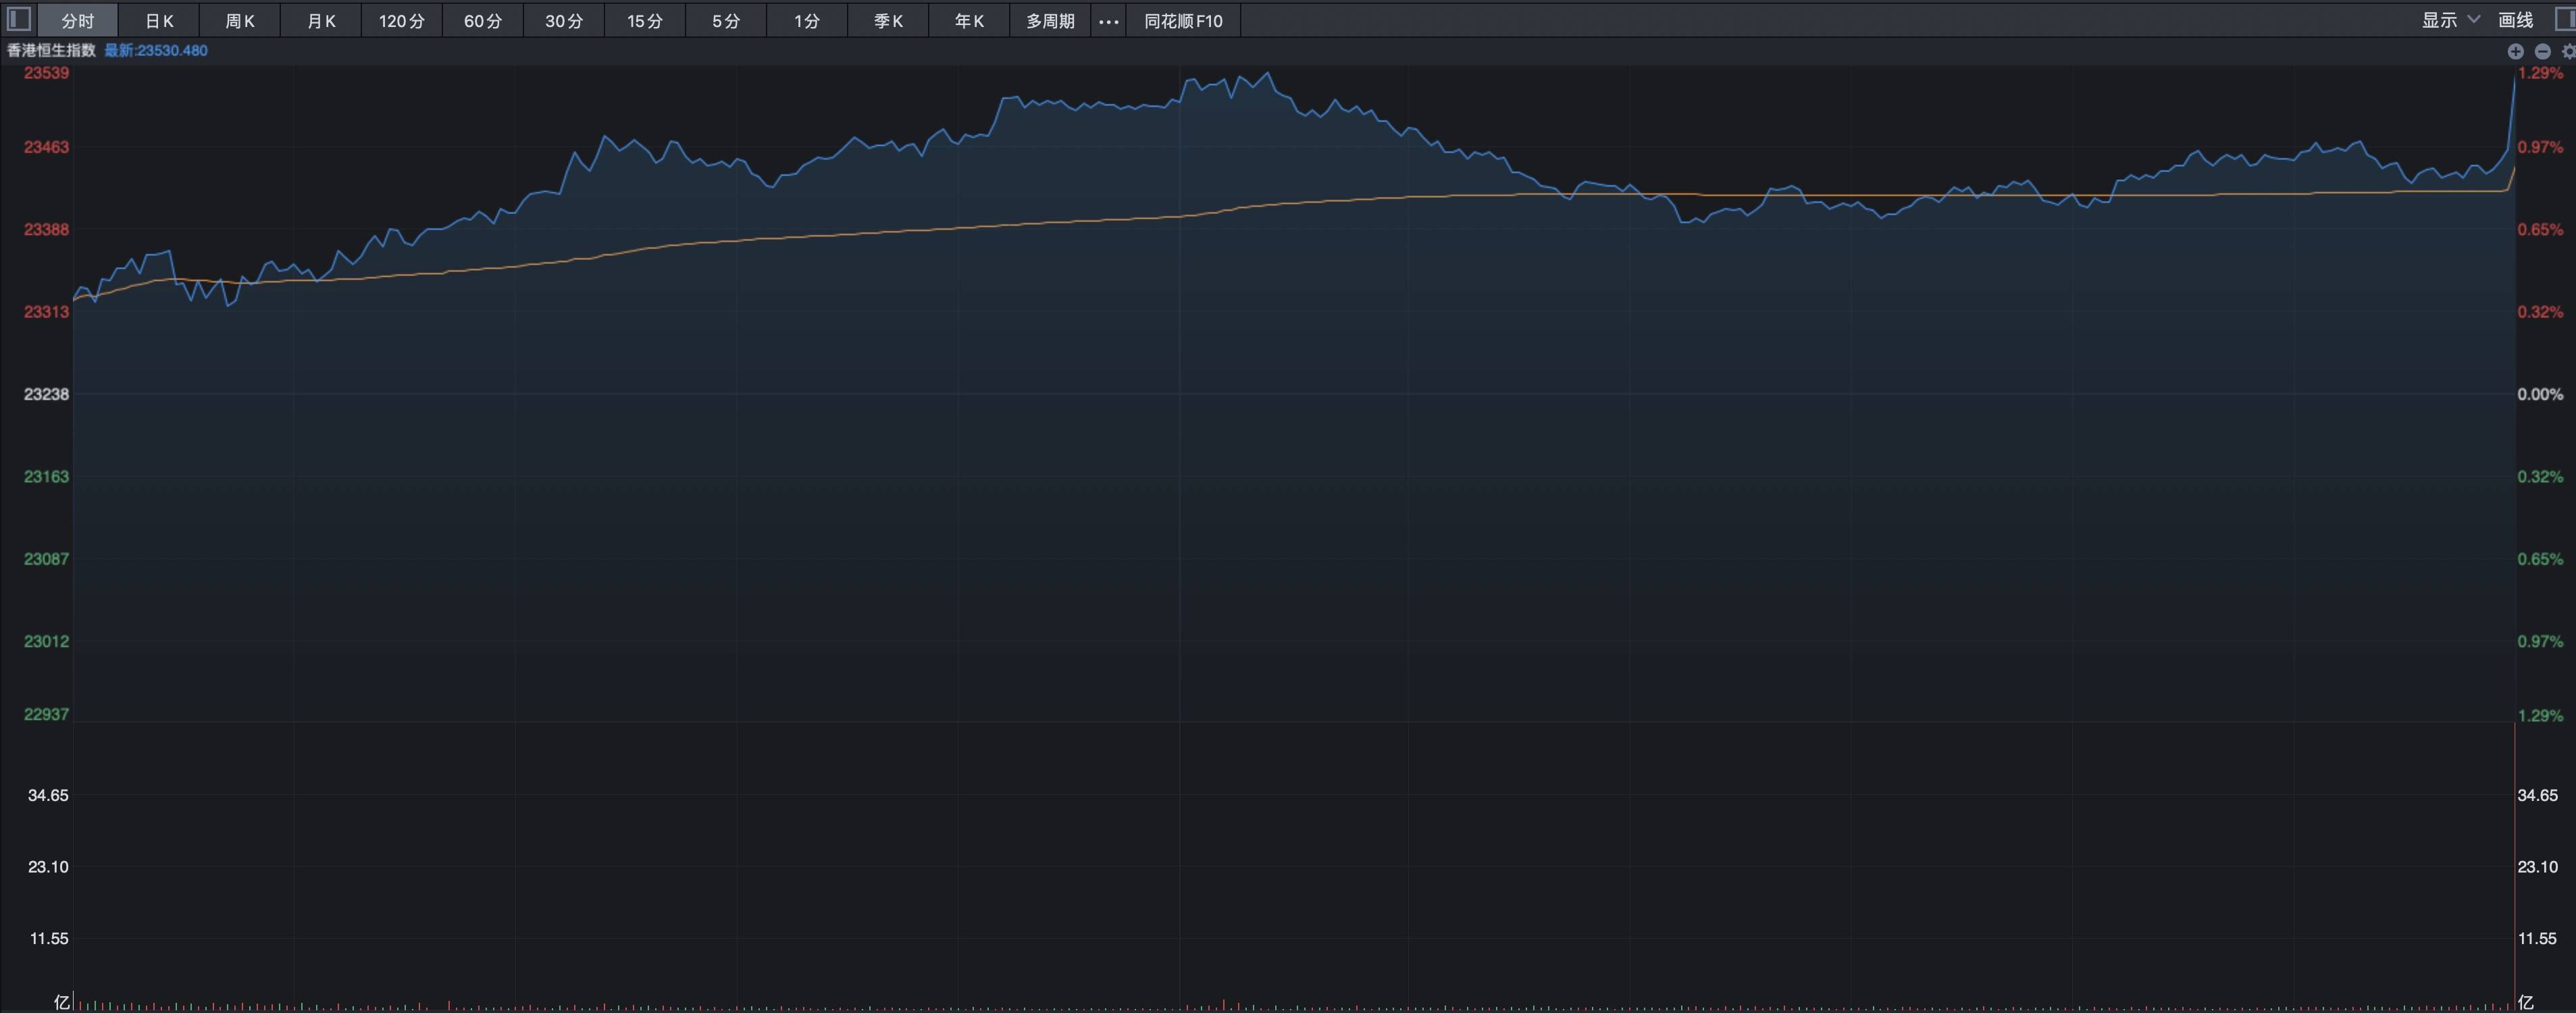The image size is (2576, 1013).
Task: Switch to 年K yearly chart
Action: (x=969, y=21)
